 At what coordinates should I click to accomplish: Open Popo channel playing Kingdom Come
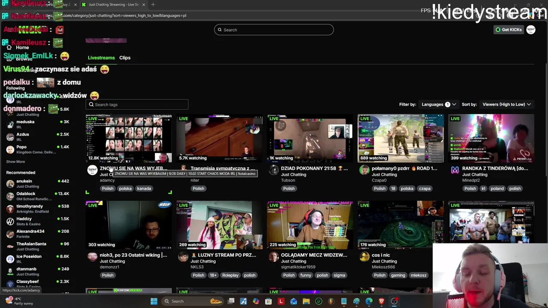point(38,149)
